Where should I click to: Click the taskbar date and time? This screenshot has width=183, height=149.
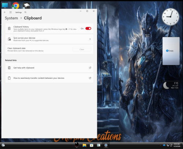pyautogui.click(x=177, y=145)
